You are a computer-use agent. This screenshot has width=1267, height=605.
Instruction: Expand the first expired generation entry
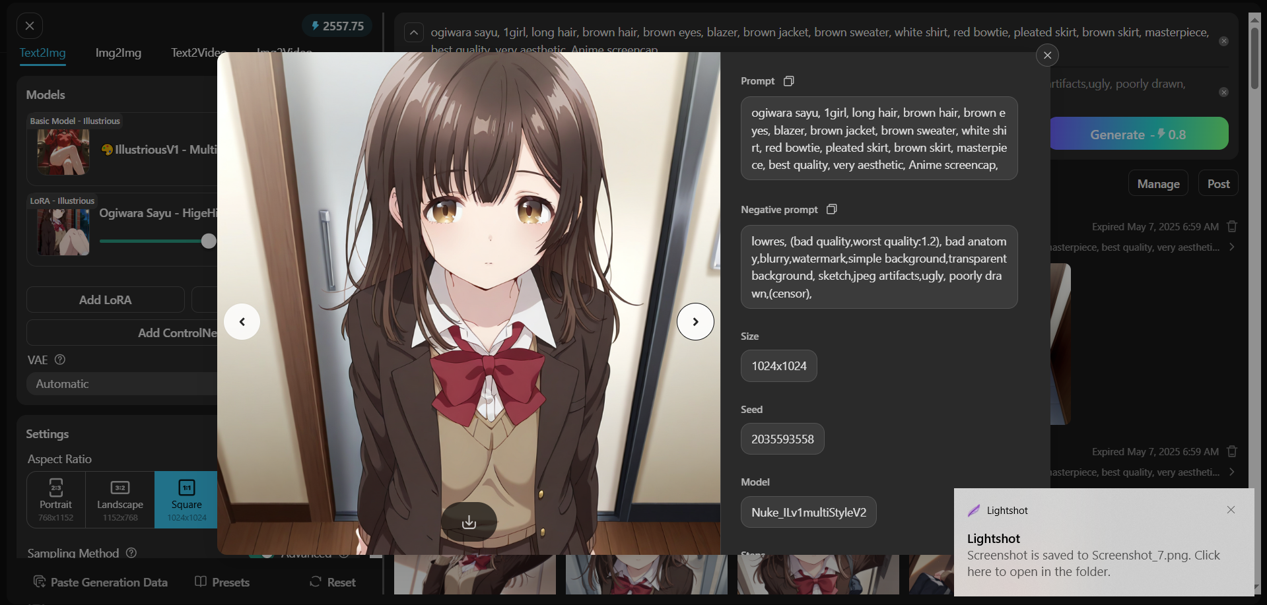[x=1231, y=247]
